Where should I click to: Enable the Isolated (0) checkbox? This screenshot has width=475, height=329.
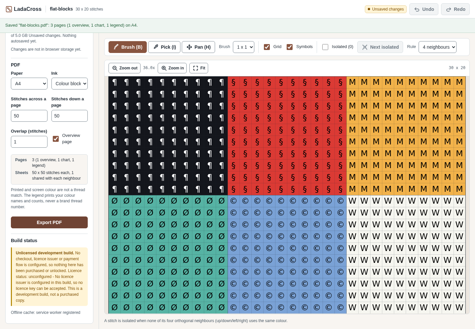325,47
